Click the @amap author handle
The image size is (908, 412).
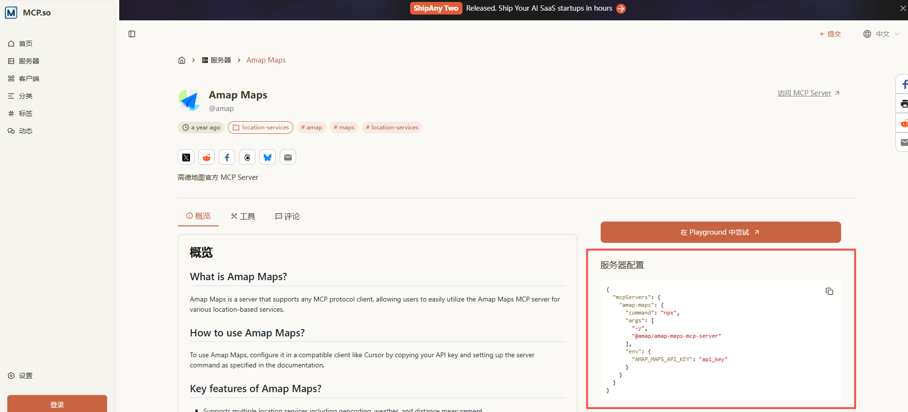click(x=222, y=109)
